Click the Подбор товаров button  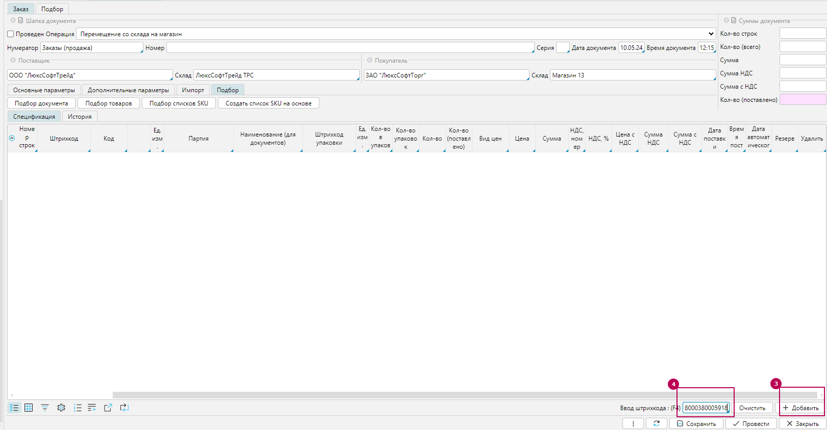tap(109, 103)
